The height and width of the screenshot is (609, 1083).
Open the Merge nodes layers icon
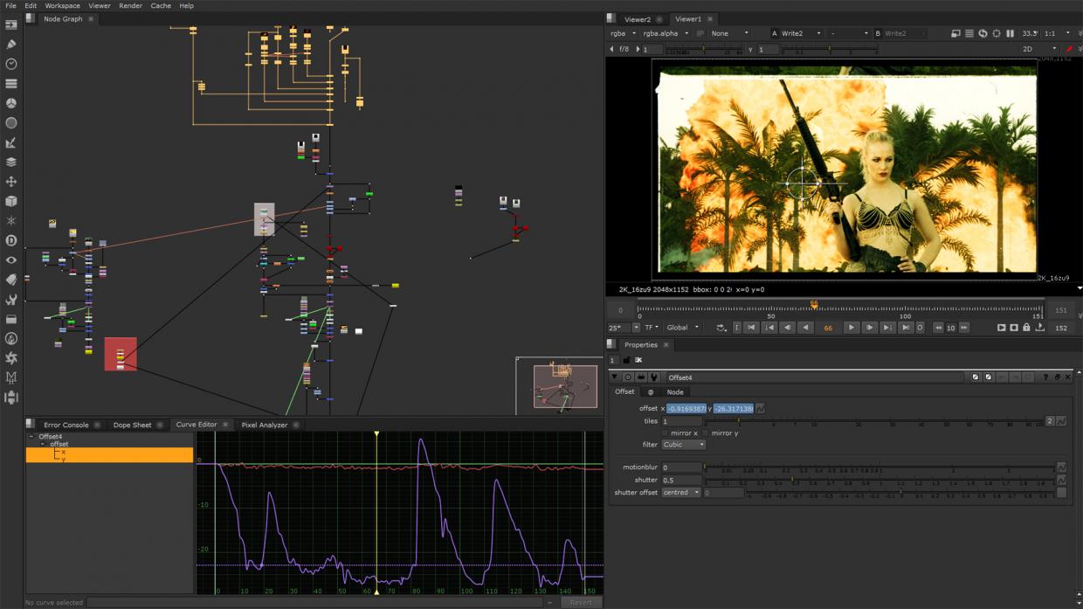point(11,162)
